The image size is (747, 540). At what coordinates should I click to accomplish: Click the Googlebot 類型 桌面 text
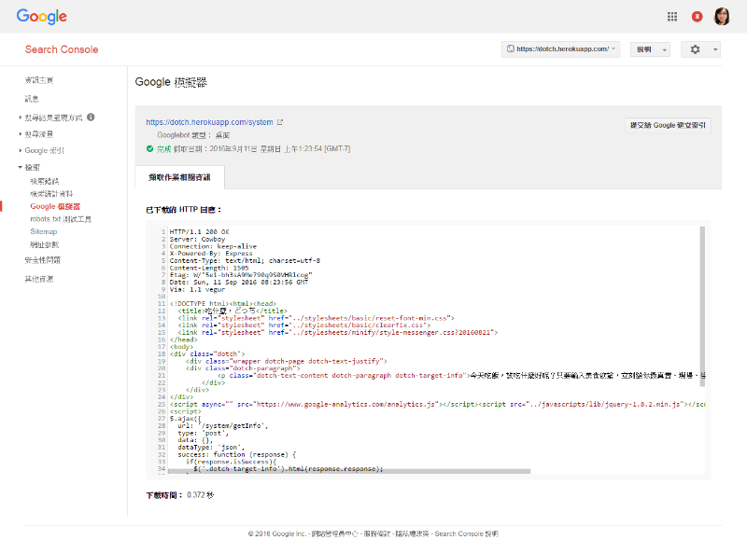pos(193,135)
